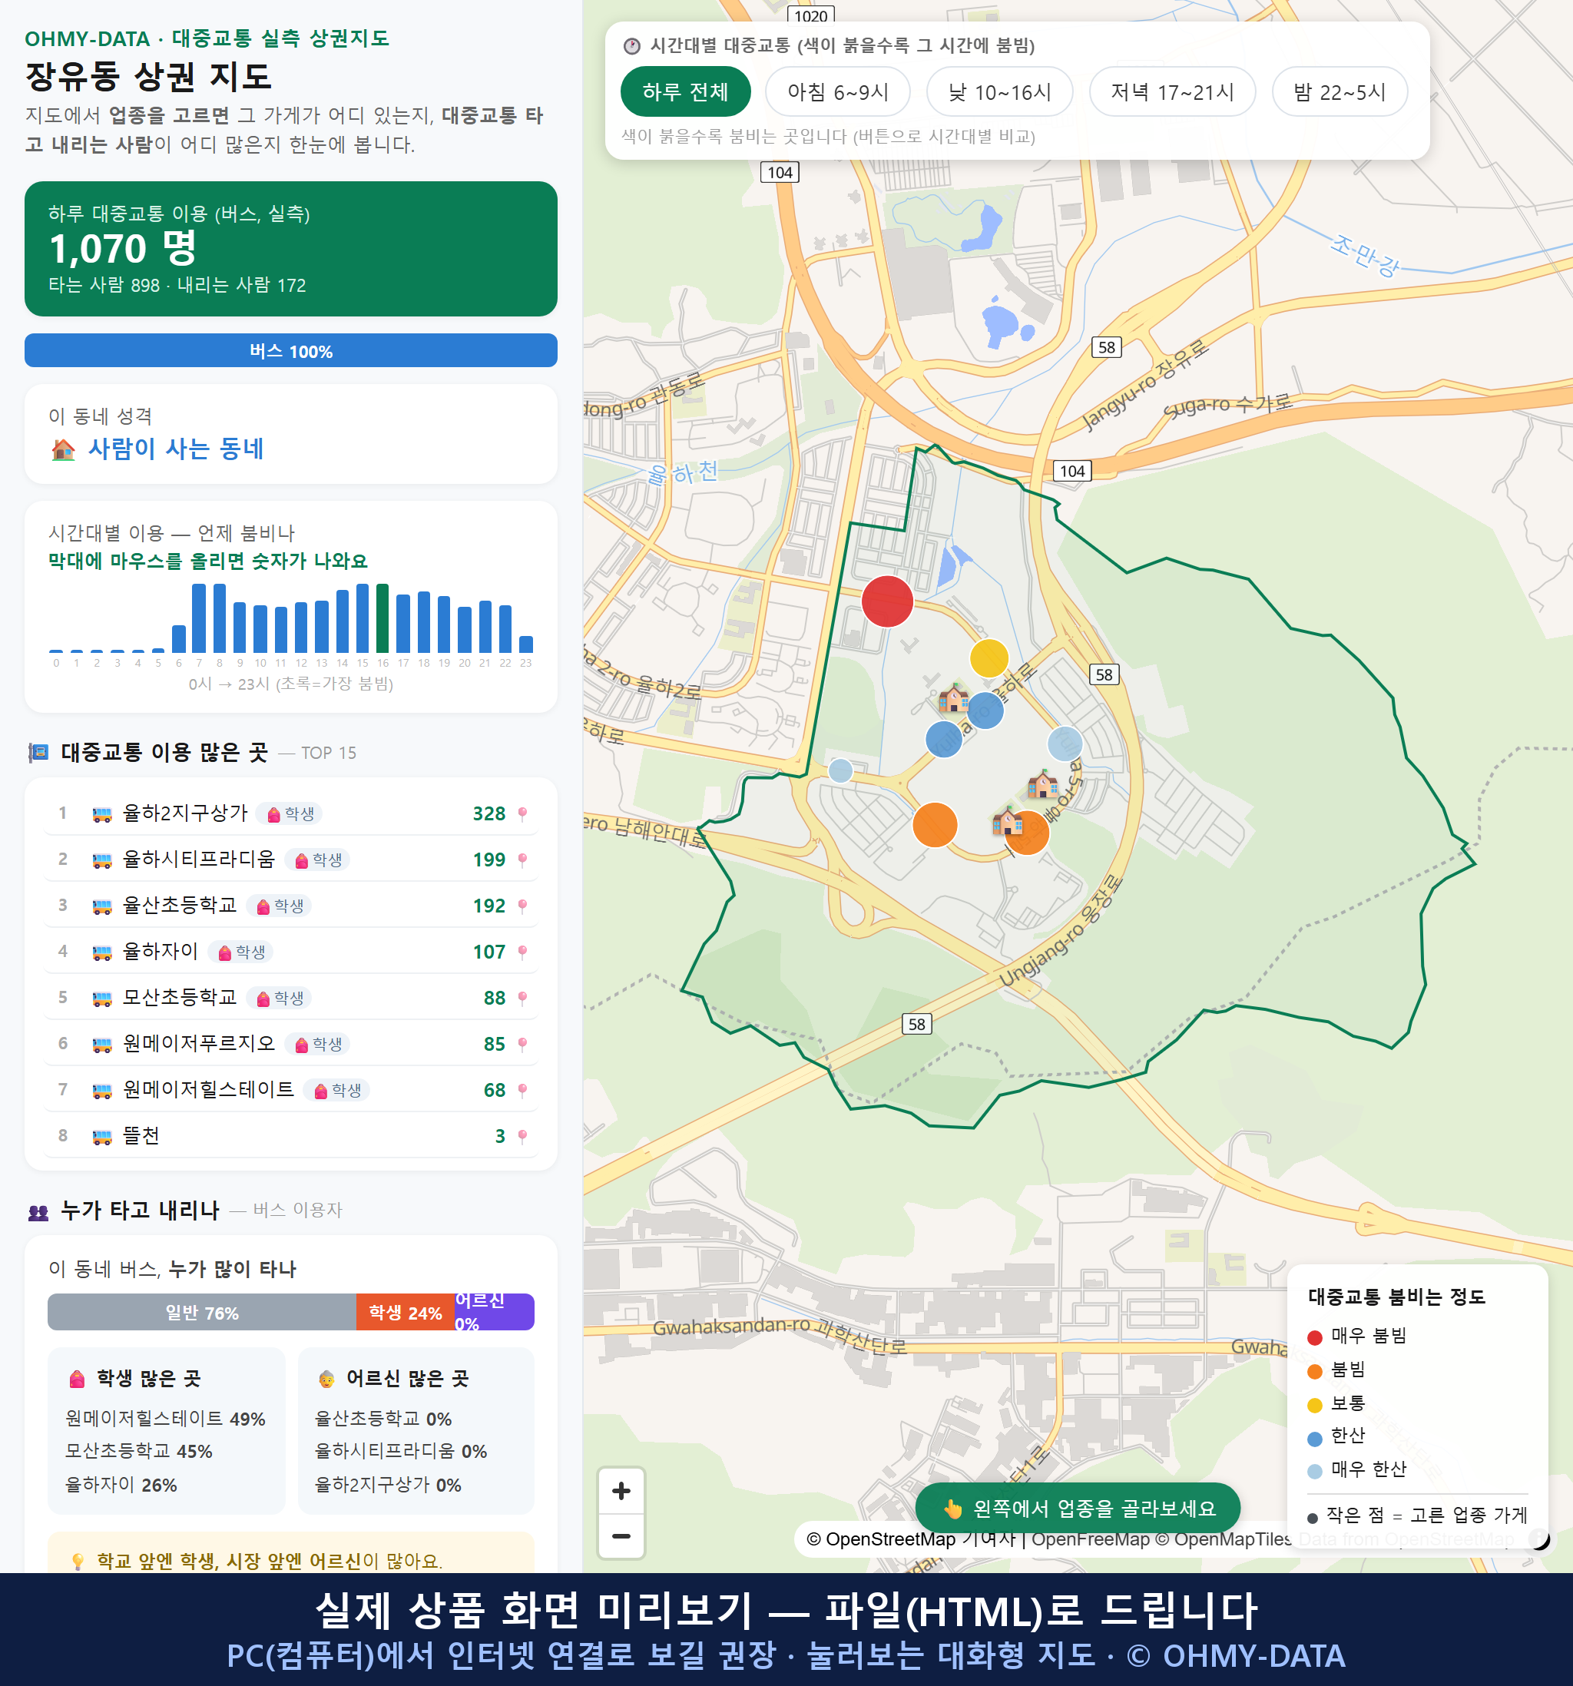Click the pin icon in 율하자이 row
This screenshot has height=1686, width=1573.
(x=522, y=952)
